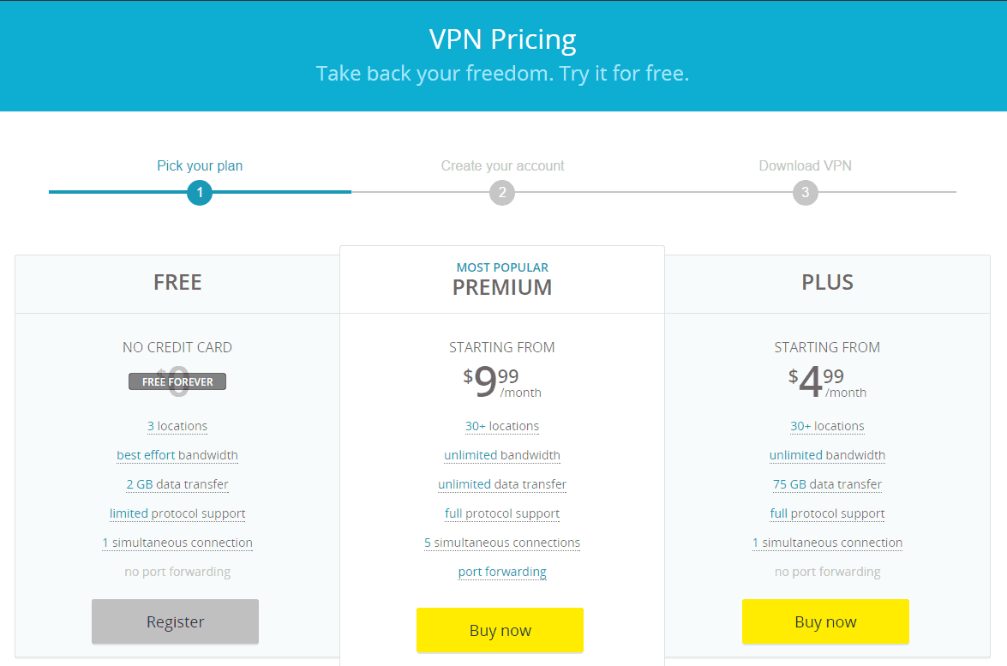Click Buy now under Premium plan

pyautogui.click(x=501, y=630)
